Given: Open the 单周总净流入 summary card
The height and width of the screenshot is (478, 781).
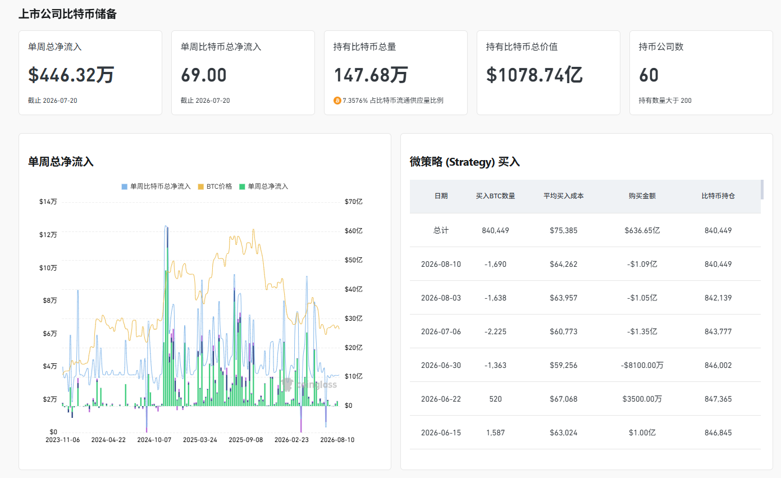Looking at the screenshot, I should coord(90,73).
